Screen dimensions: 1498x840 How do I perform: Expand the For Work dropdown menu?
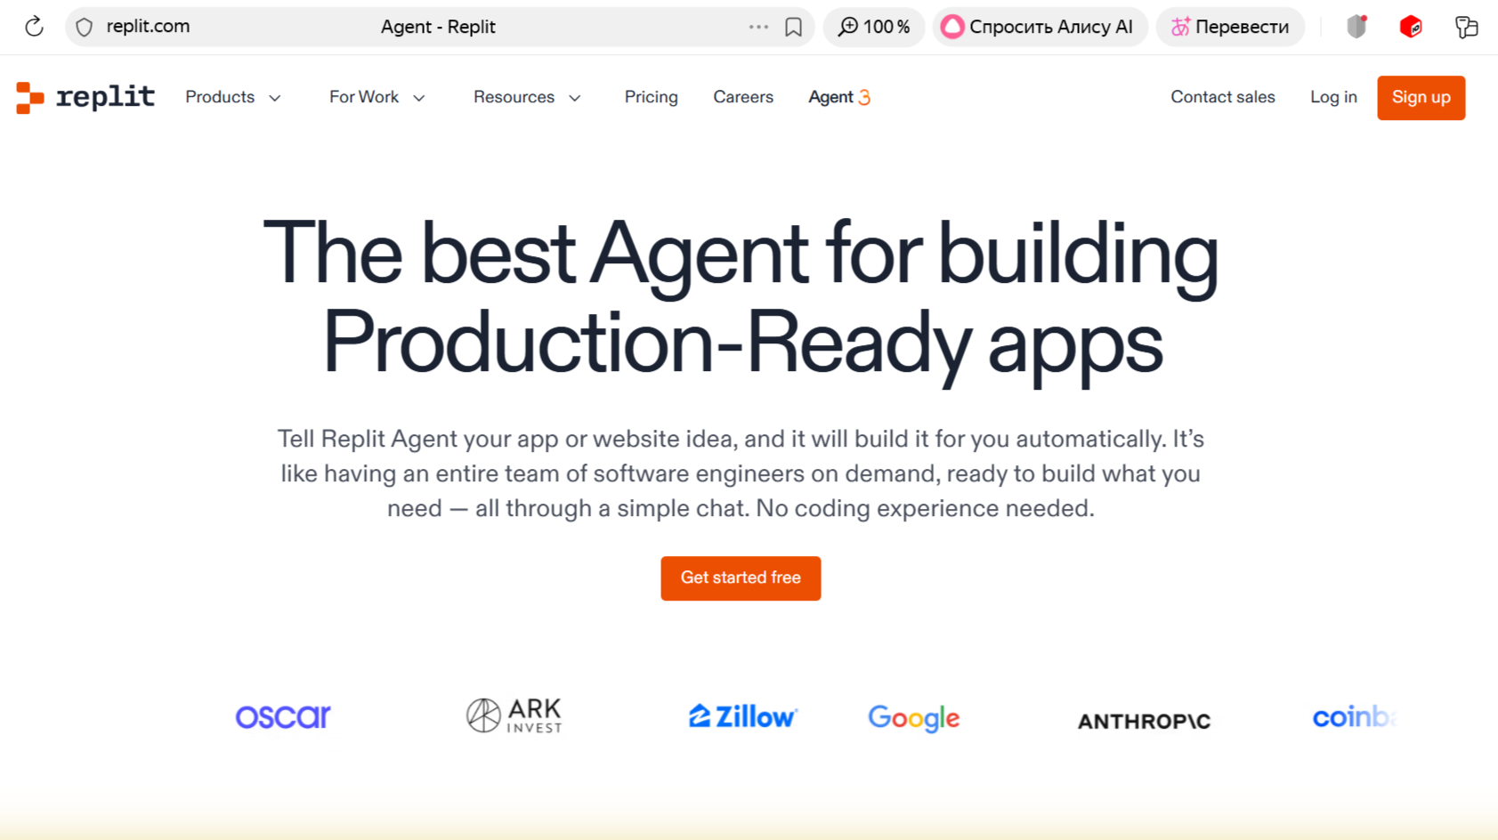pos(377,97)
